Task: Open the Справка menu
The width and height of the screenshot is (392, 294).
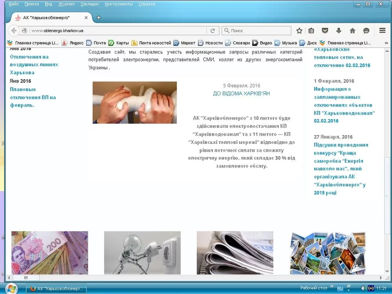Action: 147,4
